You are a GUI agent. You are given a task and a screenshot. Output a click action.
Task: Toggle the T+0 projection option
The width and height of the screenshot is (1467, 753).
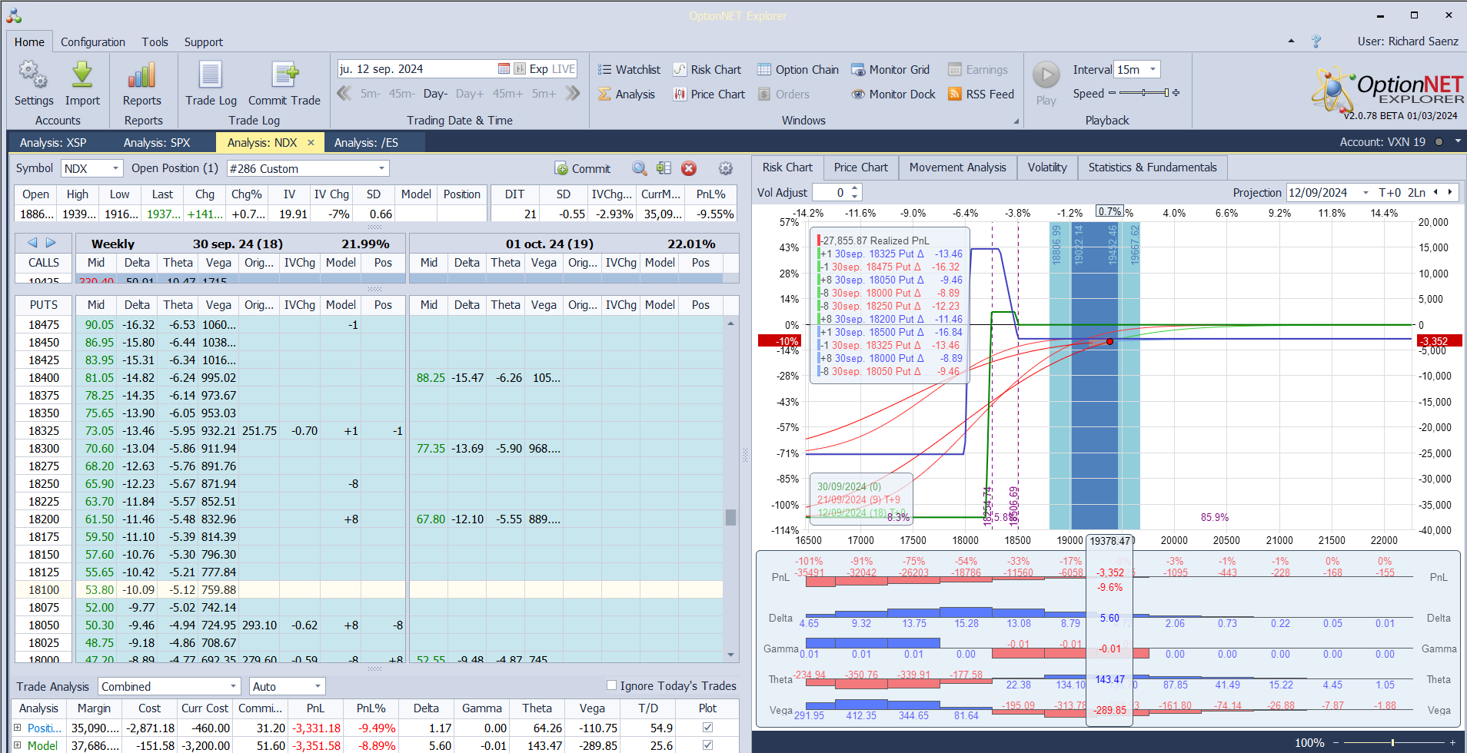pyautogui.click(x=1390, y=192)
